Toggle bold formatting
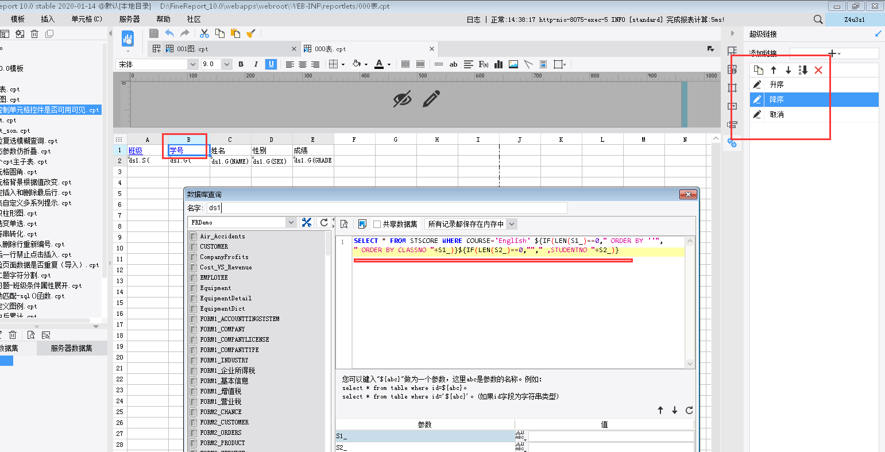The image size is (885, 452). [241, 64]
